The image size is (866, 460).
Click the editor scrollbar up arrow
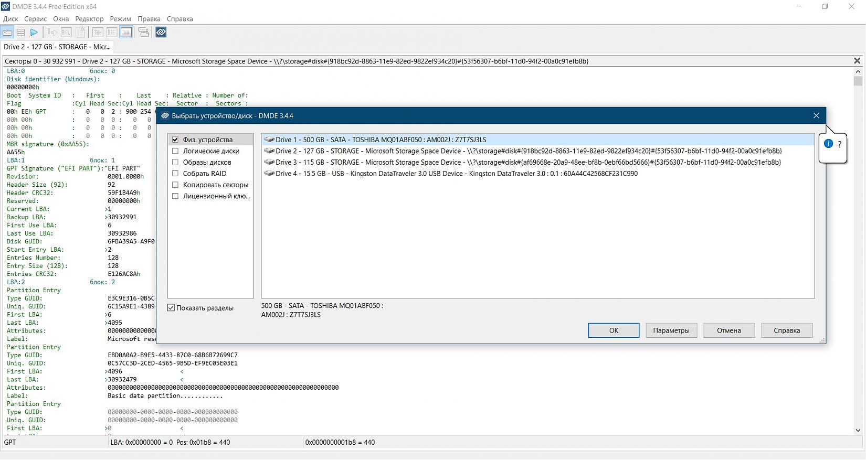click(858, 71)
